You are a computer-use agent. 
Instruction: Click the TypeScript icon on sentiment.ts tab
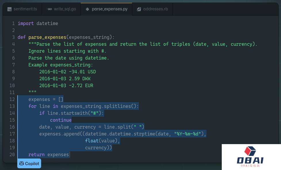[x=9, y=9]
